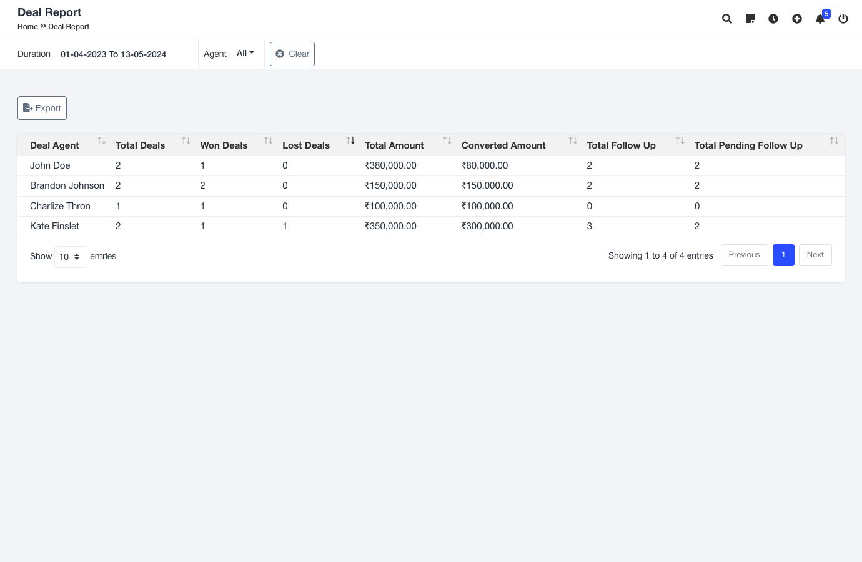Image resolution: width=862 pixels, height=562 pixels.
Task: Click the Next pagination button
Action: pos(815,255)
